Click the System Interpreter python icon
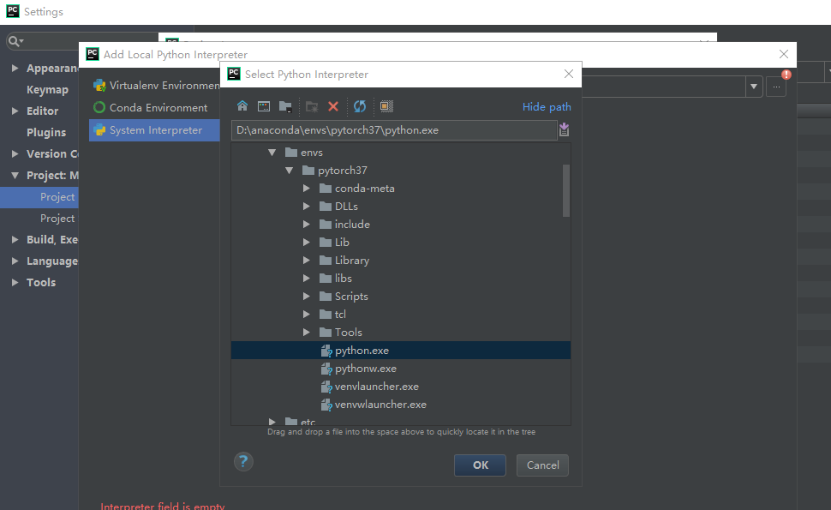 point(99,130)
